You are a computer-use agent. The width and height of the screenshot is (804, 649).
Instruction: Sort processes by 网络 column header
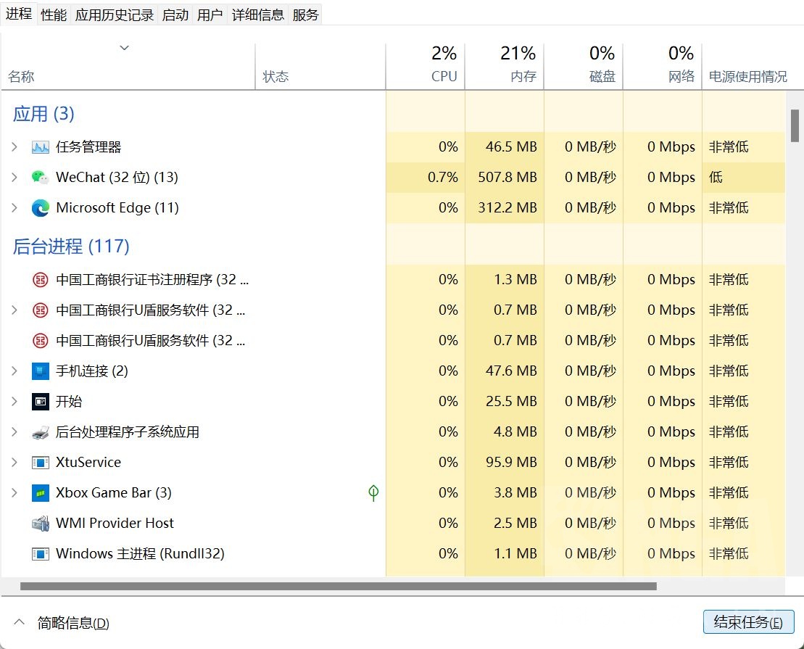663,67
